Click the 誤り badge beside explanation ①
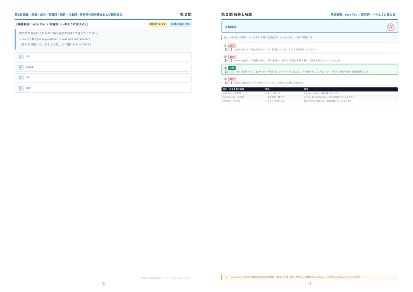413x292 pixels. point(232,46)
